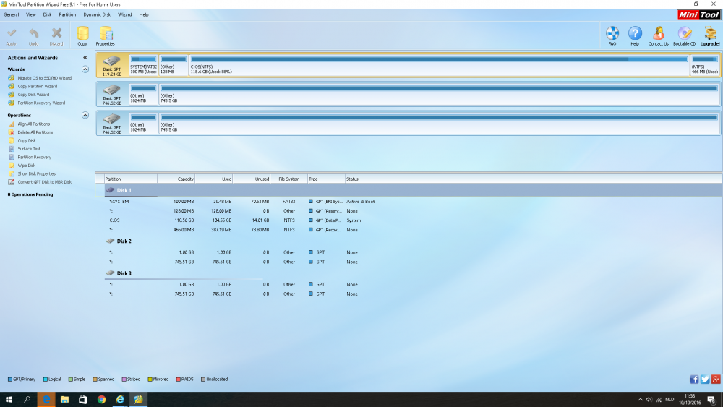The image size is (723, 407).
Task: Open the View menu
Action: (x=31, y=14)
